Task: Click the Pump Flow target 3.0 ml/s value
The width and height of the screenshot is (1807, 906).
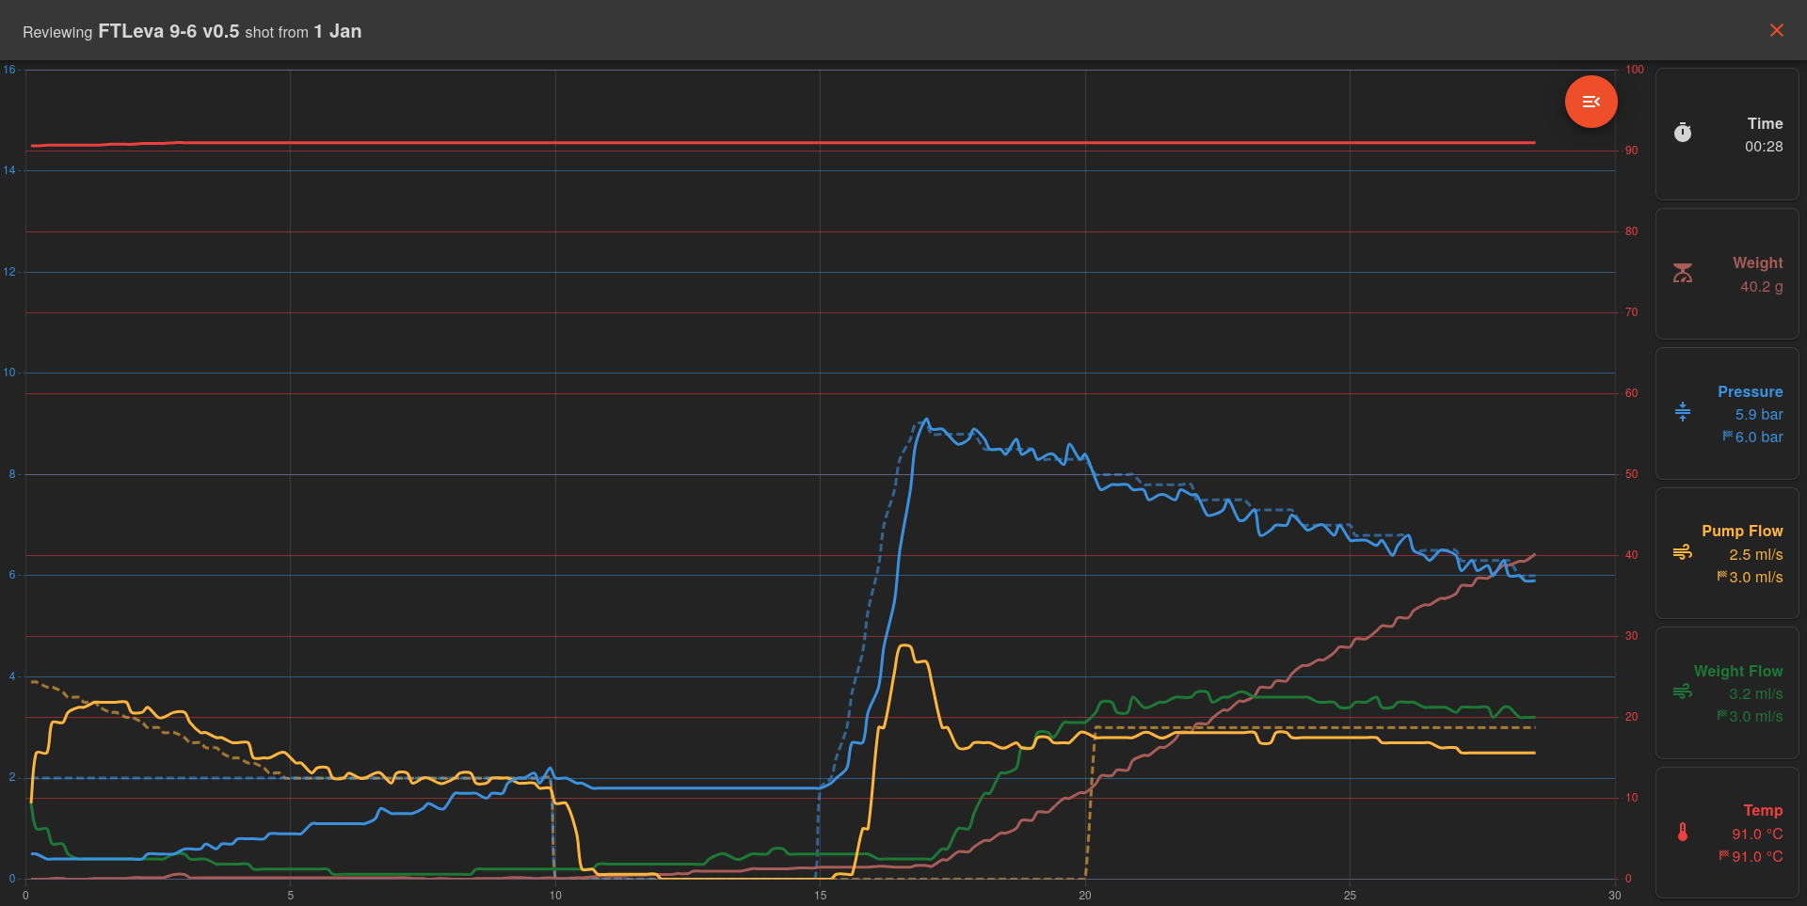Action: 1755,578
